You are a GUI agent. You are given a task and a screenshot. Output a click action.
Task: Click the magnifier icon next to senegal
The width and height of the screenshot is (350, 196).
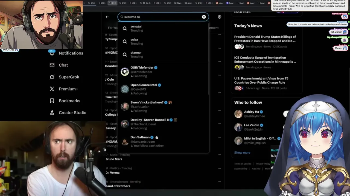coord(125,28)
